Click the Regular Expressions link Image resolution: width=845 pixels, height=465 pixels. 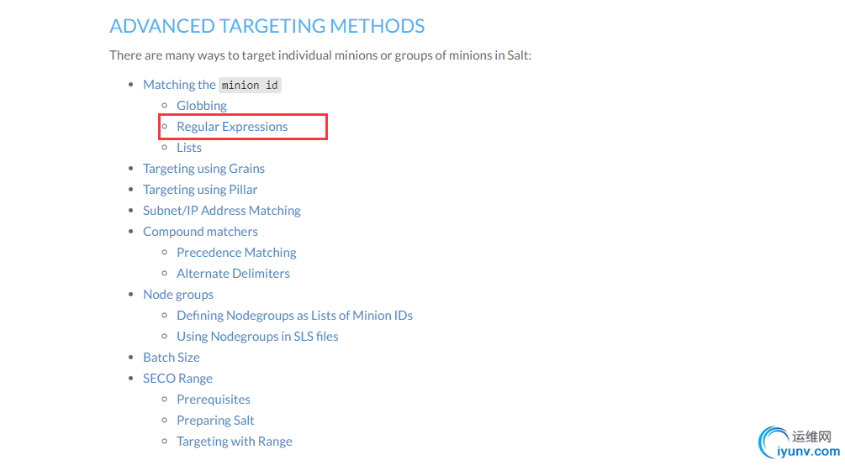[232, 127]
